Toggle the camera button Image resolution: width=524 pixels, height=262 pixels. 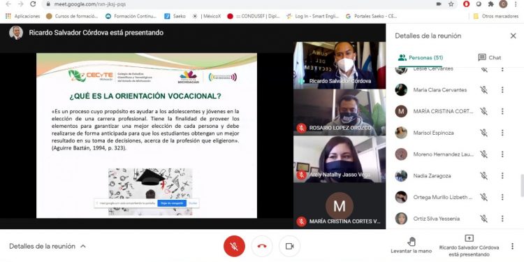[x=289, y=247]
